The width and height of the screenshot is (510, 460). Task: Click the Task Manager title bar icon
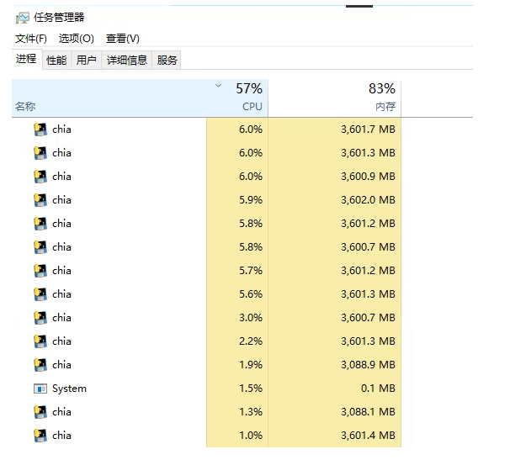click(23, 18)
